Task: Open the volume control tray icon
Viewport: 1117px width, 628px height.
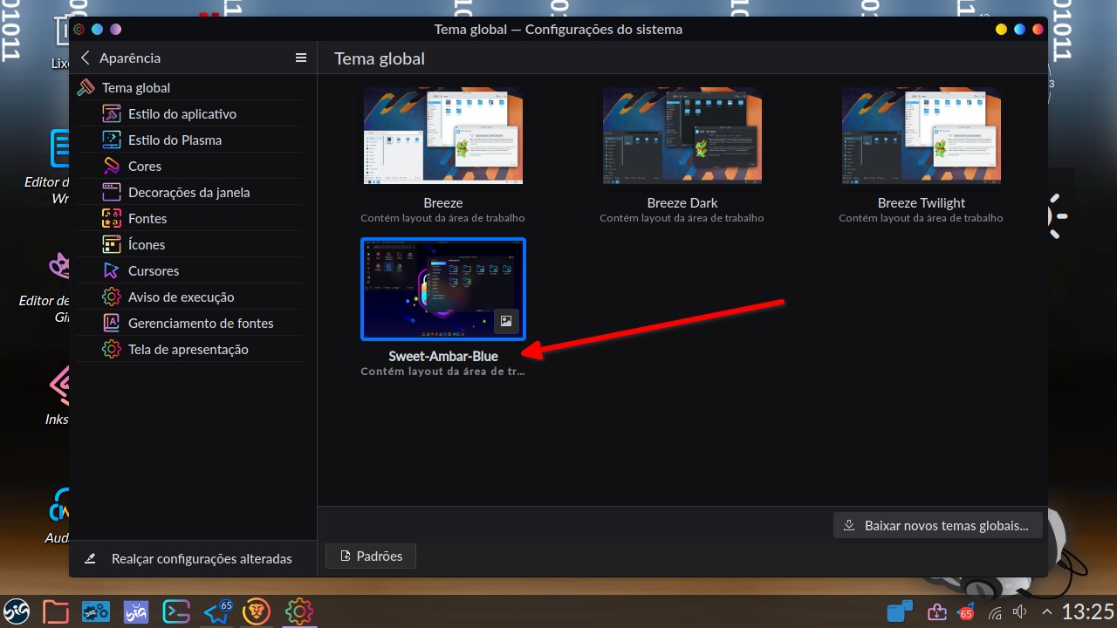Action: (x=1020, y=612)
